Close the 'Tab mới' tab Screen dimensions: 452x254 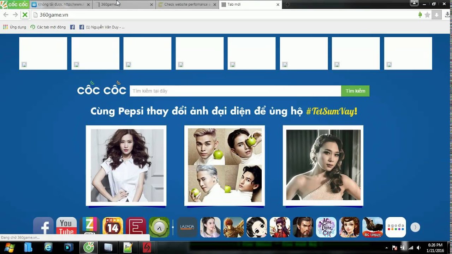pyautogui.click(x=278, y=5)
